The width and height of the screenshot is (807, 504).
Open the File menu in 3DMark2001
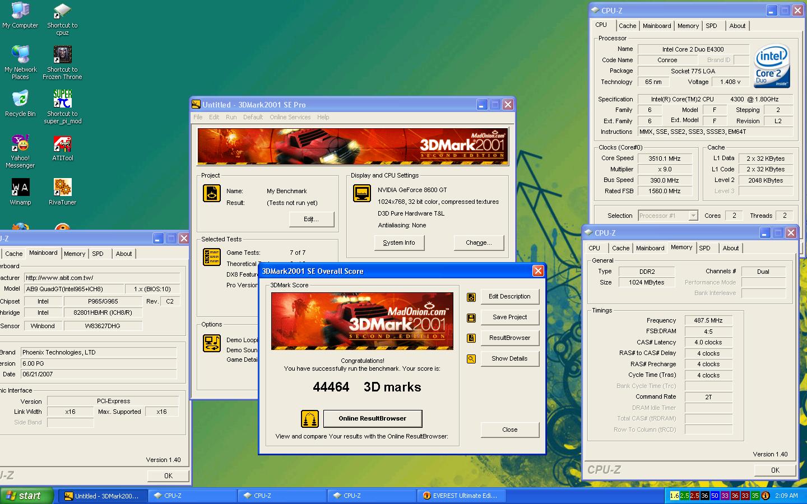198,117
